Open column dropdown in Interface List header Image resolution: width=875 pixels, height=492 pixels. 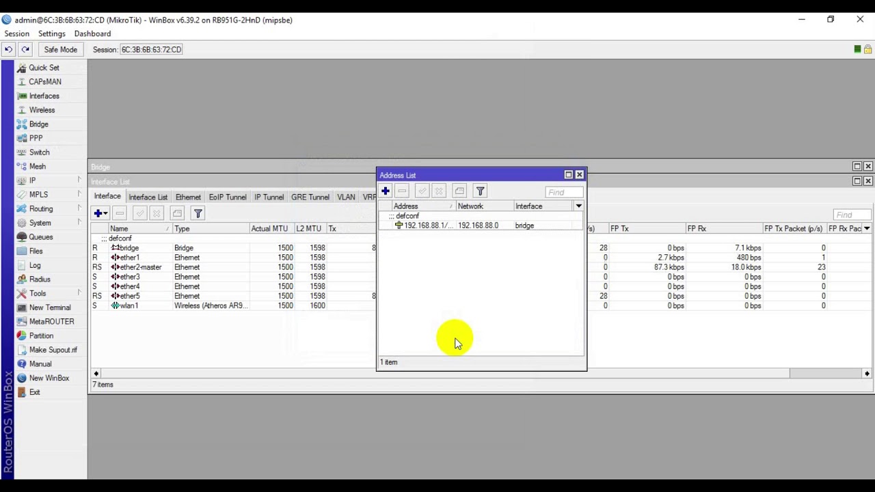[867, 229]
